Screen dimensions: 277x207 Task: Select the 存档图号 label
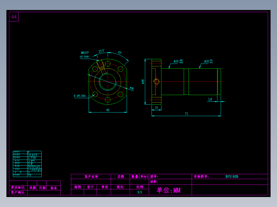(x=201, y=177)
